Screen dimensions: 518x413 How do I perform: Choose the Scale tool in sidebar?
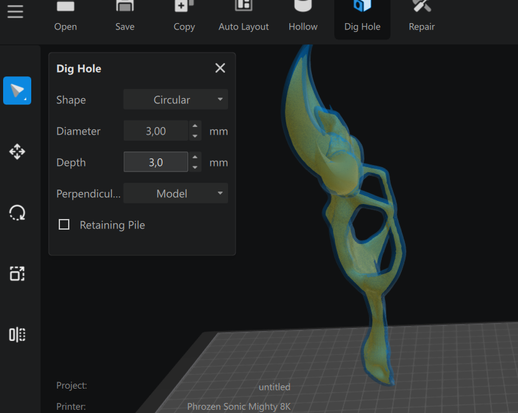17,273
